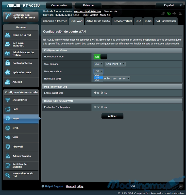Screen dimensions: 186x195
Task: Collapse the WAN secundario USB dropdown
Action: click(x=98, y=71)
